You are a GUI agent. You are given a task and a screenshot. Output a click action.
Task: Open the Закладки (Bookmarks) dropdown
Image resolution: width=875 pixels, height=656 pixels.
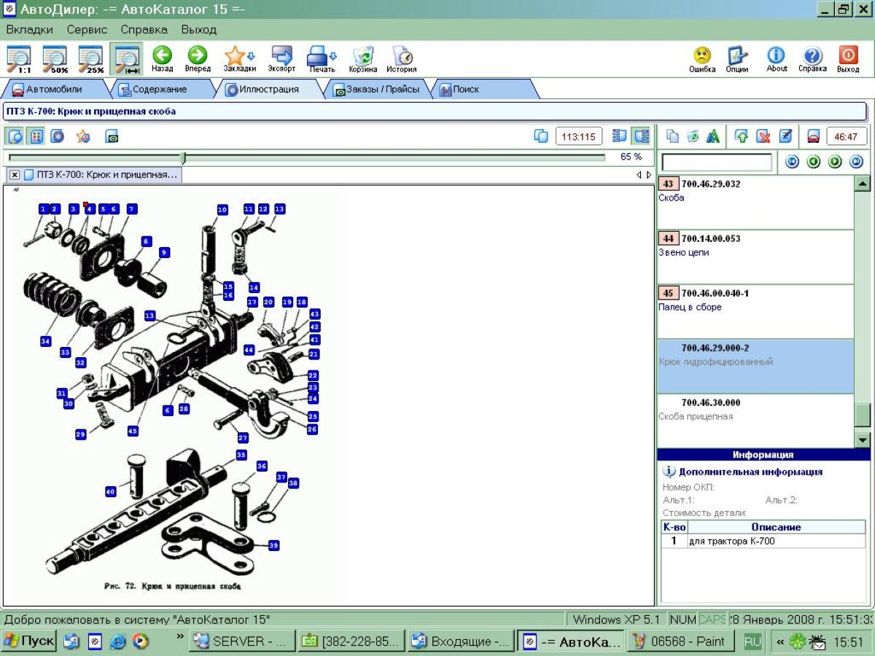pos(239,58)
